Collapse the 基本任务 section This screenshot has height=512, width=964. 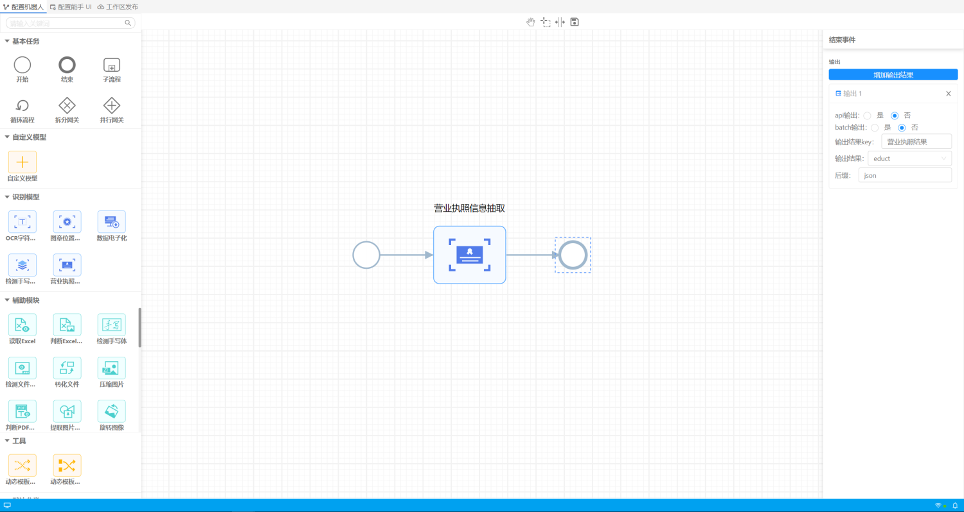tap(7, 41)
